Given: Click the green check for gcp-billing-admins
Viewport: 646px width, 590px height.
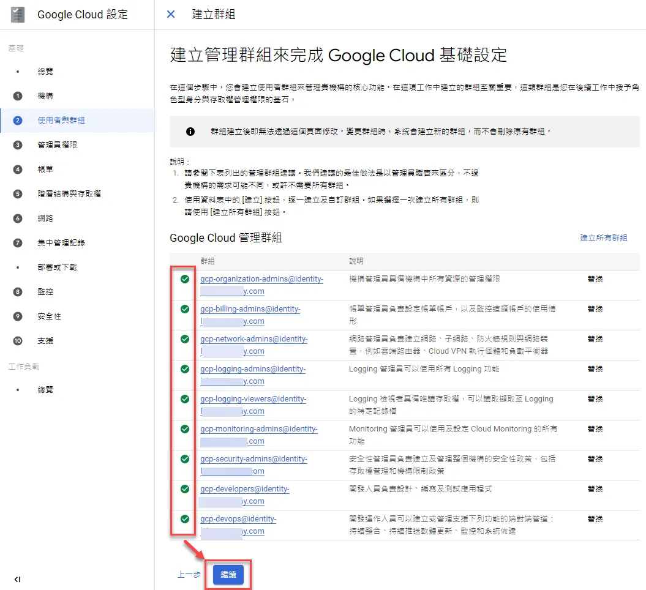Looking at the screenshot, I should (x=185, y=309).
